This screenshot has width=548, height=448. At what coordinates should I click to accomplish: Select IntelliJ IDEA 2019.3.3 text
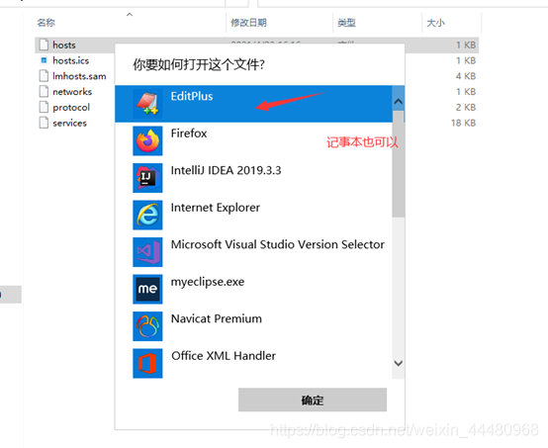coord(227,170)
